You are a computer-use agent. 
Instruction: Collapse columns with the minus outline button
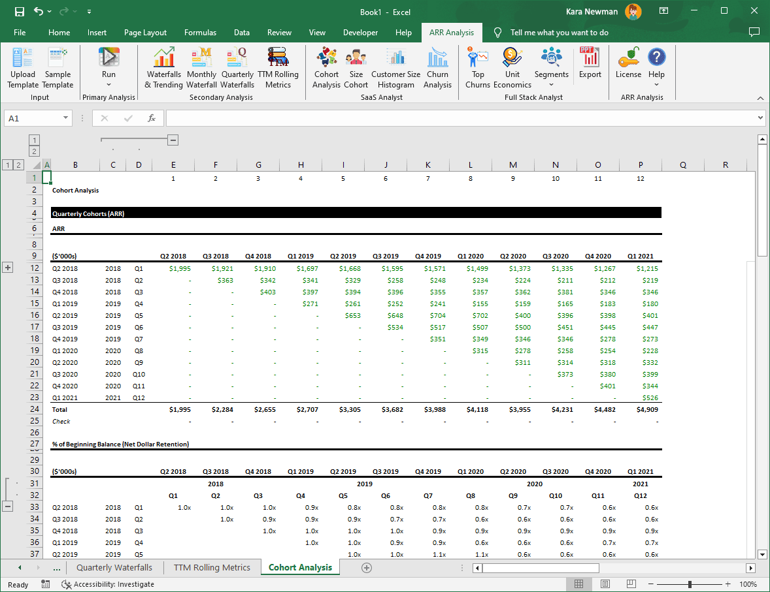173,140
